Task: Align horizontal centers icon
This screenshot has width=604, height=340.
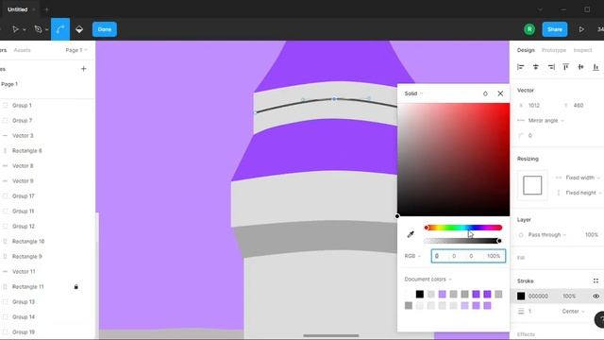Action: 535,67
